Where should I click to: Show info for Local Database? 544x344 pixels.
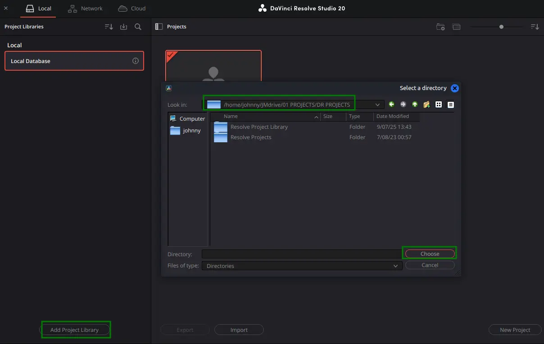click(136, 61)
